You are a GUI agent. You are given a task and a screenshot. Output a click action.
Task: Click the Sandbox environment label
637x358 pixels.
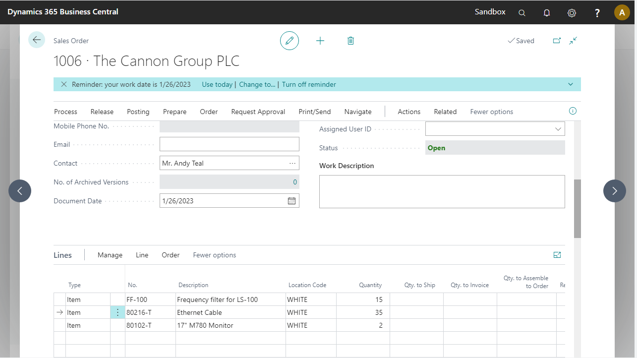[490, 11]
